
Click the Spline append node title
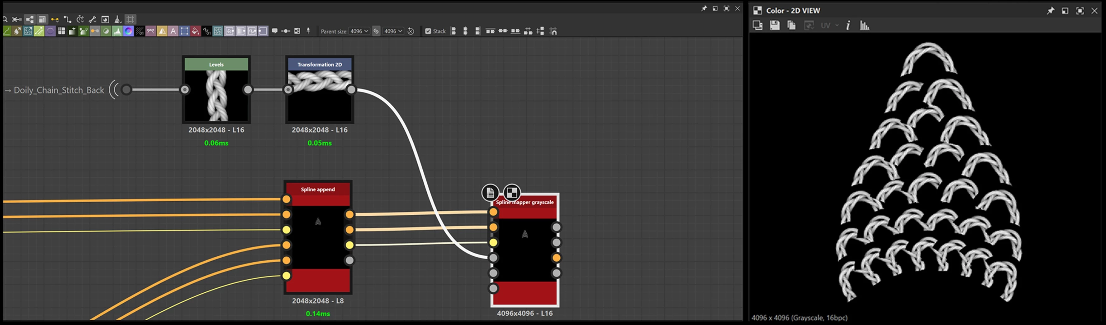(x=318, y=189)
